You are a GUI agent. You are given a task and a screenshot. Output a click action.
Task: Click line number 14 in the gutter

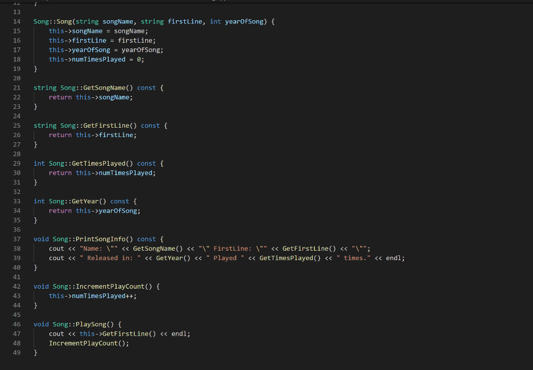coord(17,21)
